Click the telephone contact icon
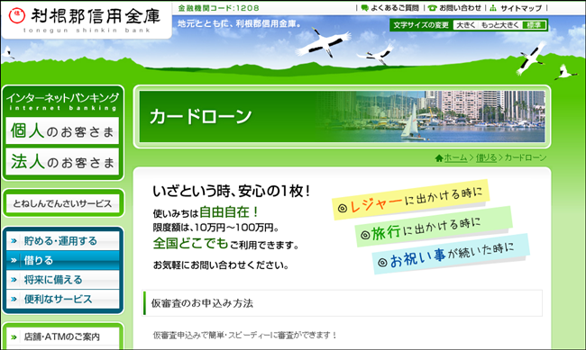 click(x=433, y=8)
